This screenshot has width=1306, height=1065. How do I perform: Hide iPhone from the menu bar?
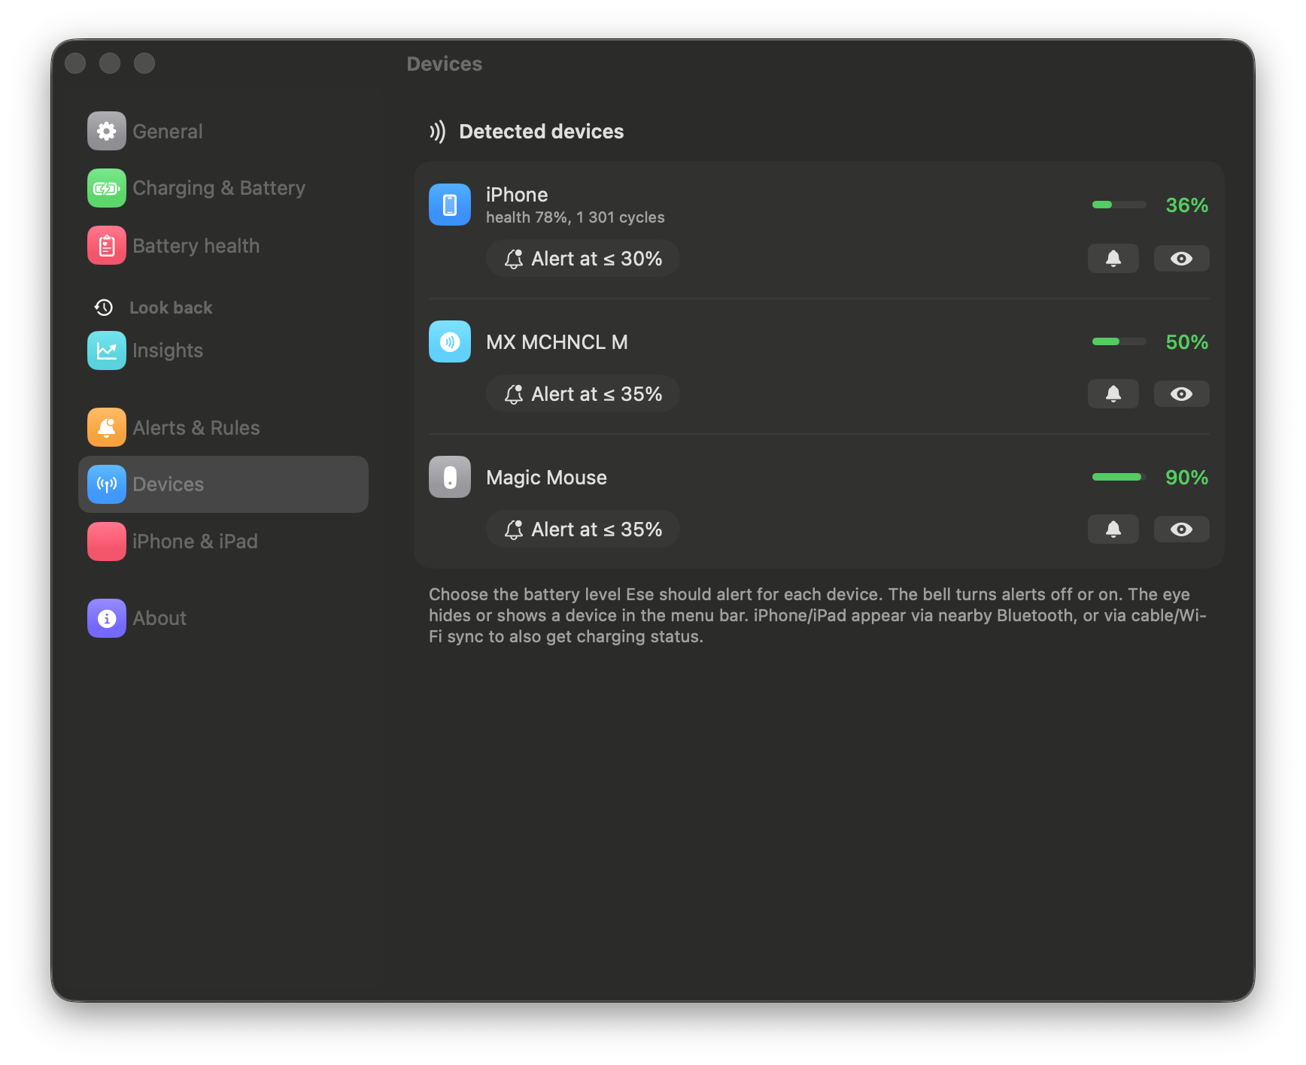(1182, 259)
